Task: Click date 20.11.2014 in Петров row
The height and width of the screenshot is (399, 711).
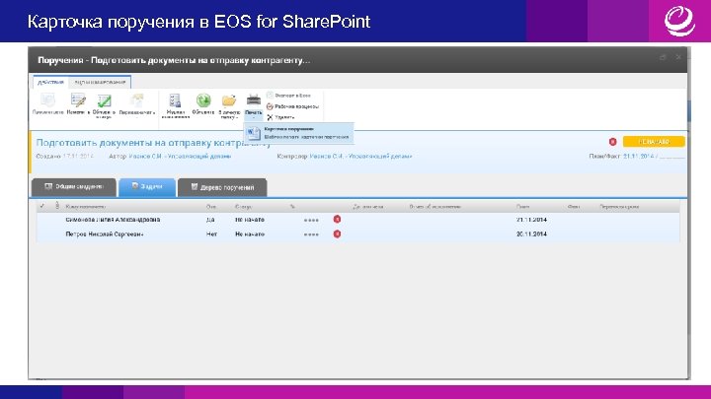Action: 531,234
